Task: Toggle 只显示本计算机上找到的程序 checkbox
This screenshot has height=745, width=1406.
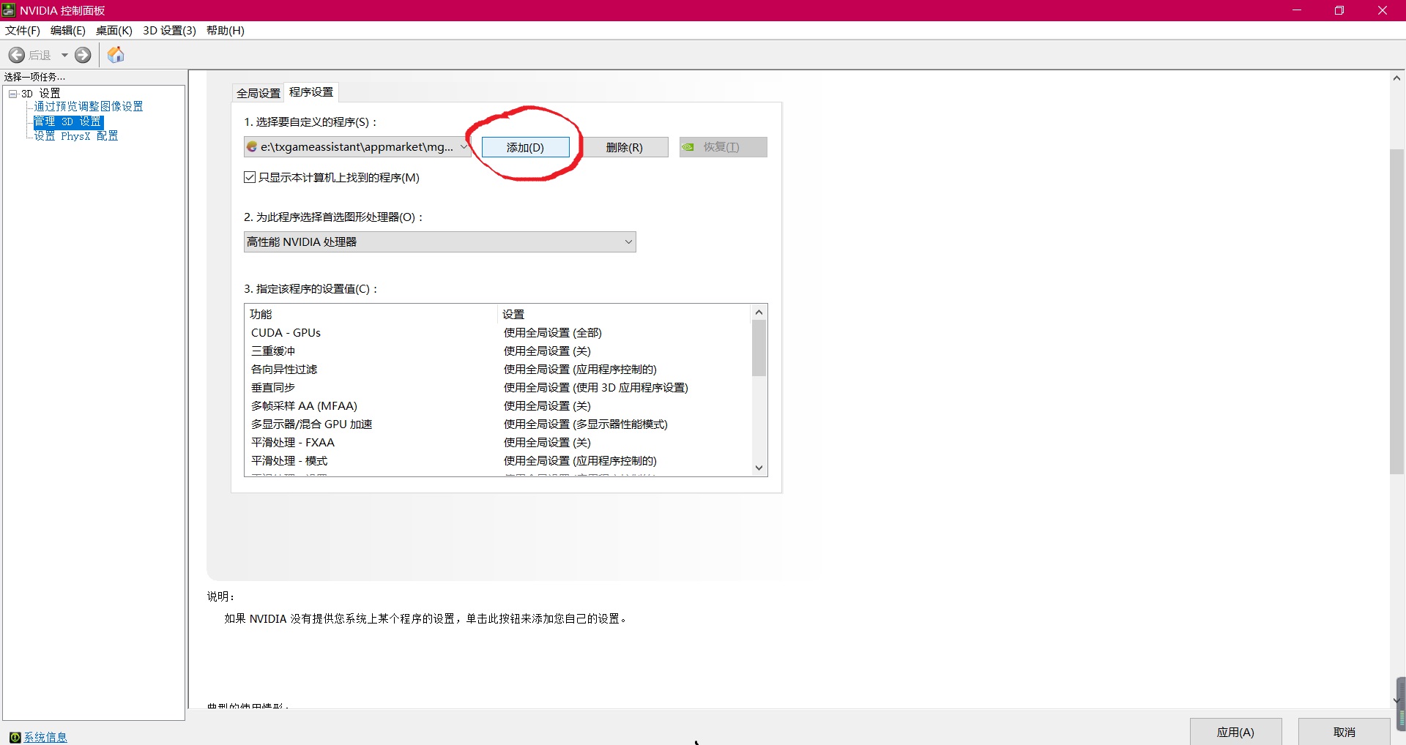Action: tap(250, 177)
